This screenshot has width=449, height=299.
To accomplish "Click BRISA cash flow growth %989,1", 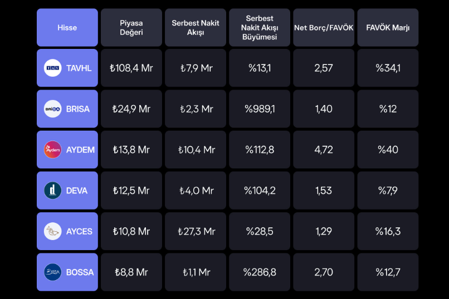I will [260, 109].
